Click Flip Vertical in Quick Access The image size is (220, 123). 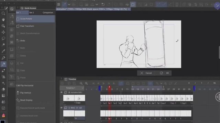pyautogui.click(x=35, y=93)
